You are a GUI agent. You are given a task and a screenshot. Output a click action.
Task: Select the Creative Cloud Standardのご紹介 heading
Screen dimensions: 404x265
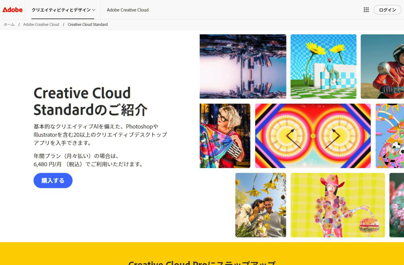click(91, 101)
